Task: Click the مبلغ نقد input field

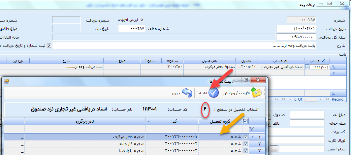Action: 307,114
